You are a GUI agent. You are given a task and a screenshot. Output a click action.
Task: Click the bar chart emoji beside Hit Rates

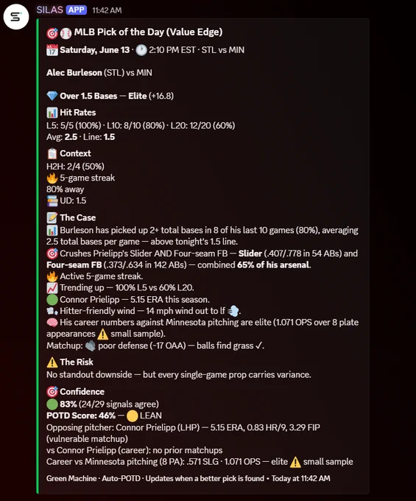tap(52, 113)
